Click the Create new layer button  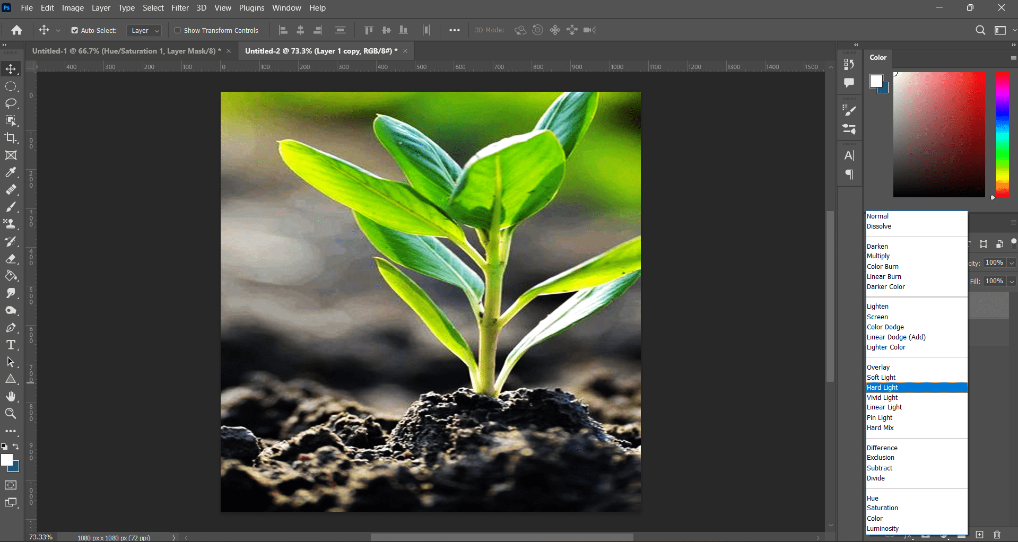click(x=980, y=535)
